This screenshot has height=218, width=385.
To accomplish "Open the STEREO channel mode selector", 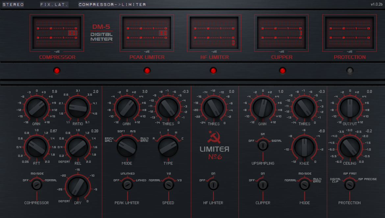I will (13, 4).
